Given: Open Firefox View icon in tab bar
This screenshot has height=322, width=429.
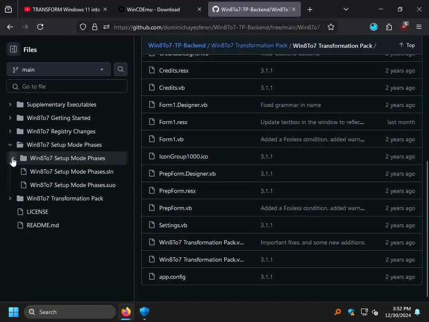Looking at the screenshot, I should [x=8, y=9].
